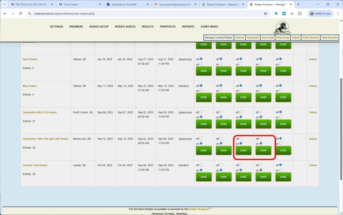Reload the current page
This screenshot has width=343, height=215.
pyautogui.click(x=20, y=14)
